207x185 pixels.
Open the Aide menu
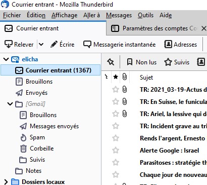(x=166, y=15)
